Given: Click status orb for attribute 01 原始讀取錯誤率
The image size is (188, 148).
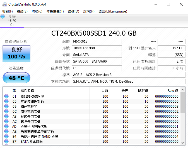Looking at the screenshot, I should click(6, 96).
